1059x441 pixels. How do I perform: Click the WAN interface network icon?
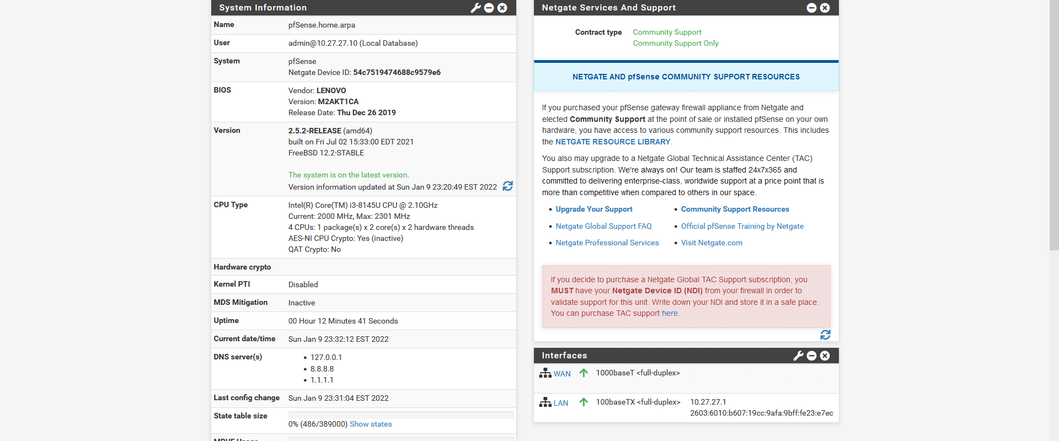[x=545, y=373]
